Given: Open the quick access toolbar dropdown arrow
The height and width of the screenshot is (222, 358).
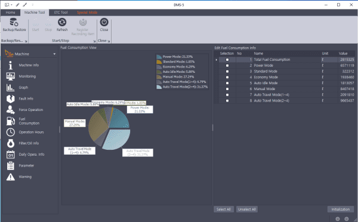Looking at the screenshot, I should [32, 5].
